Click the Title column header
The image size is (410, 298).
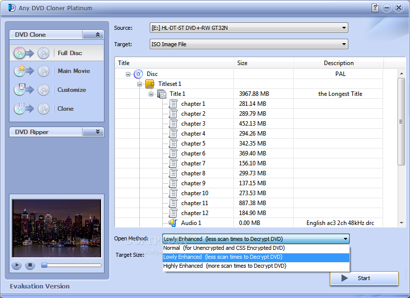click(x=175, y=63)
